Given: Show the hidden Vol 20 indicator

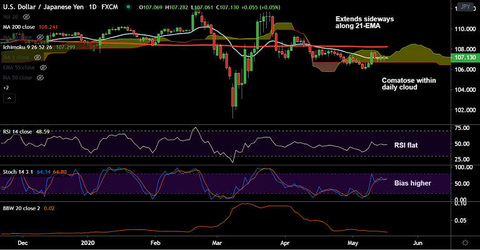Looking at the screenshot, I should click(x=26, y=17).
